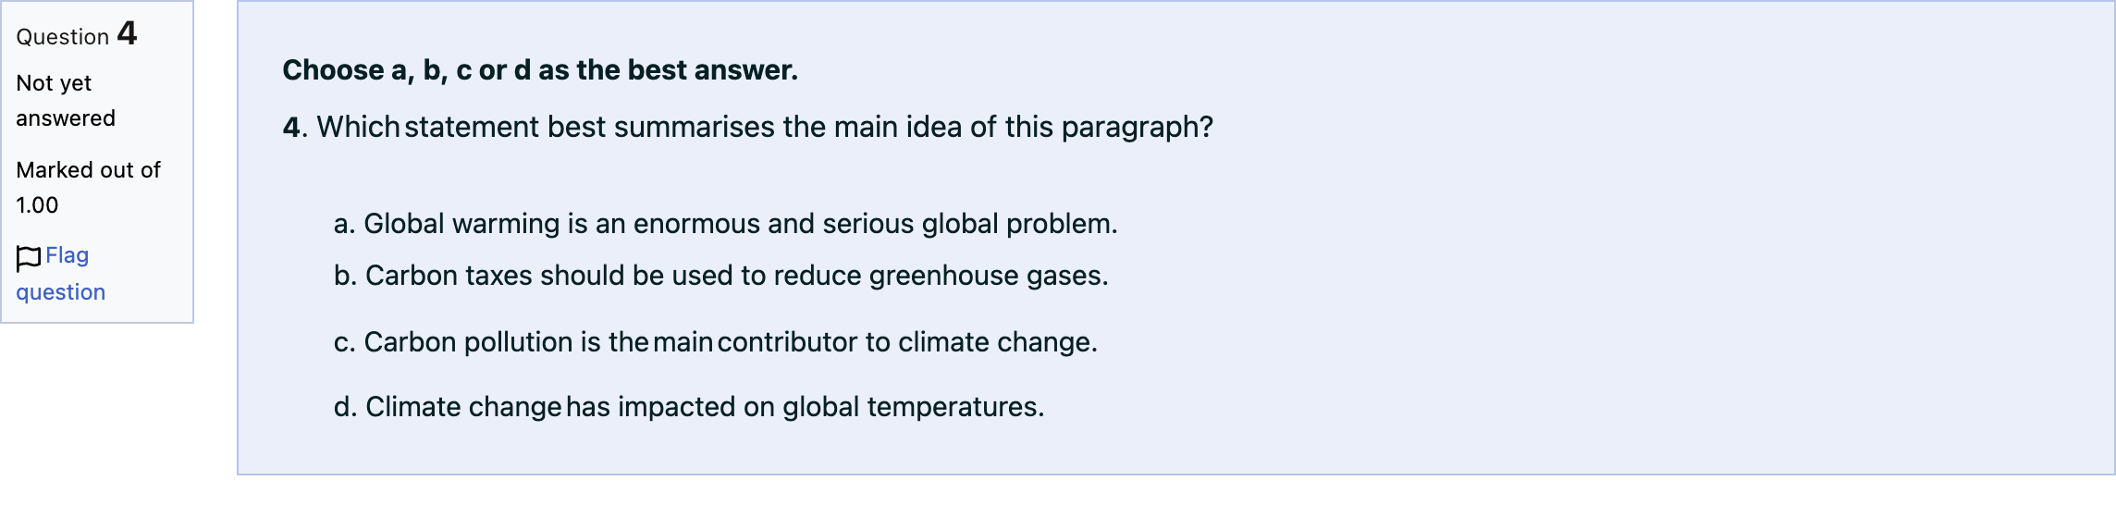Click the large number 4 in sidebar
This screenshot has width=2116, height=505.
128,33
